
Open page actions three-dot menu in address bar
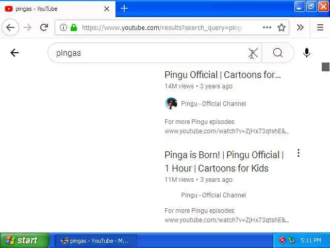[267, 27]
